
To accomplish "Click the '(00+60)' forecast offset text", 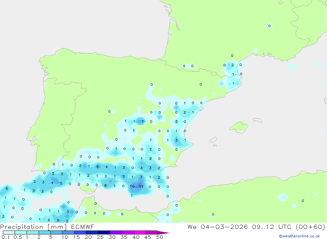I will (310, 227).
